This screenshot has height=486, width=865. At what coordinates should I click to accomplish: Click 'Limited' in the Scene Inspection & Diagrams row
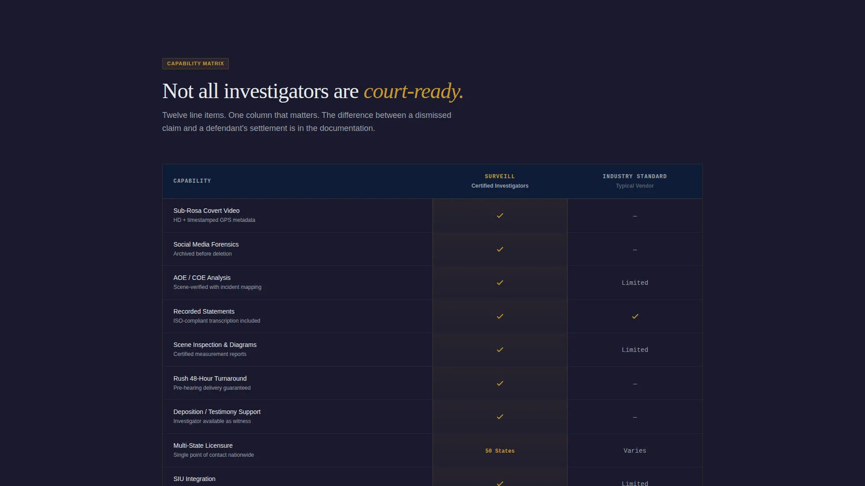point(635,350)
